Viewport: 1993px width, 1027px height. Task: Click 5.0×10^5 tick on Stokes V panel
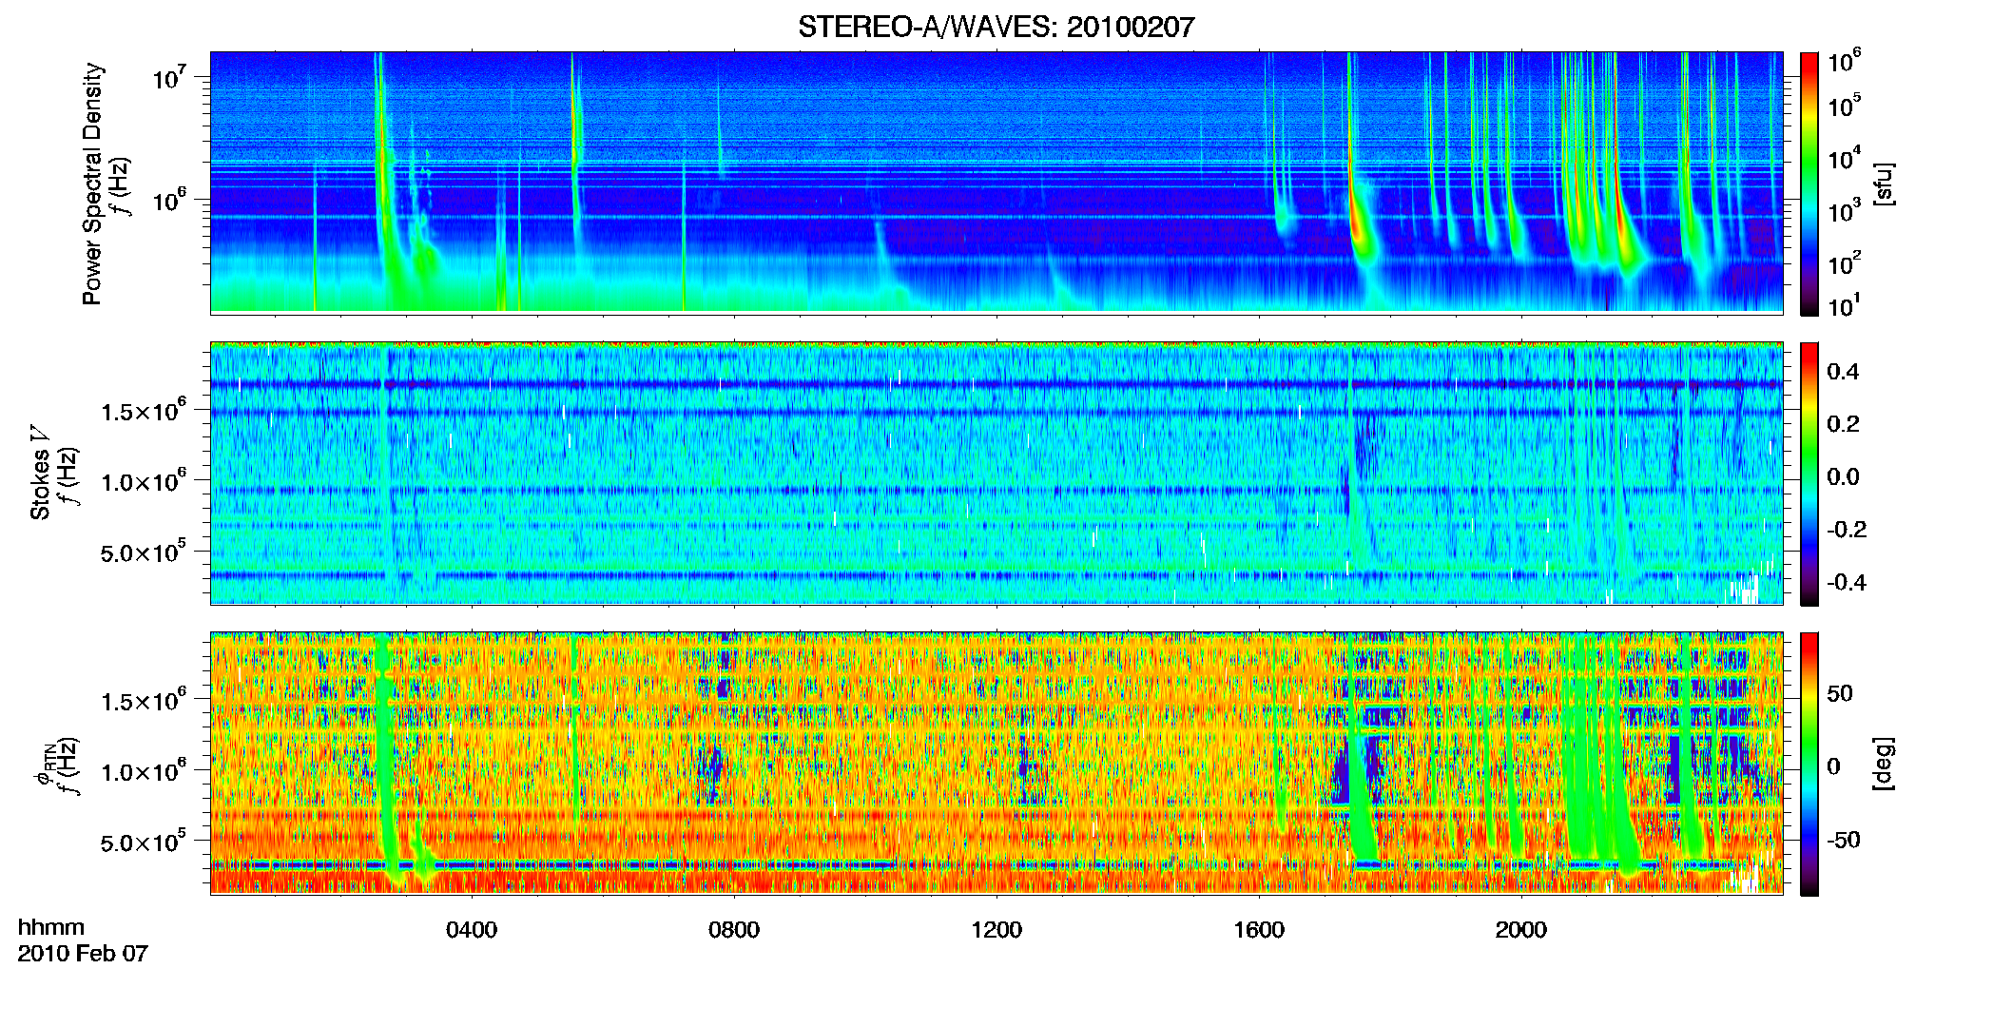point(145,552)
